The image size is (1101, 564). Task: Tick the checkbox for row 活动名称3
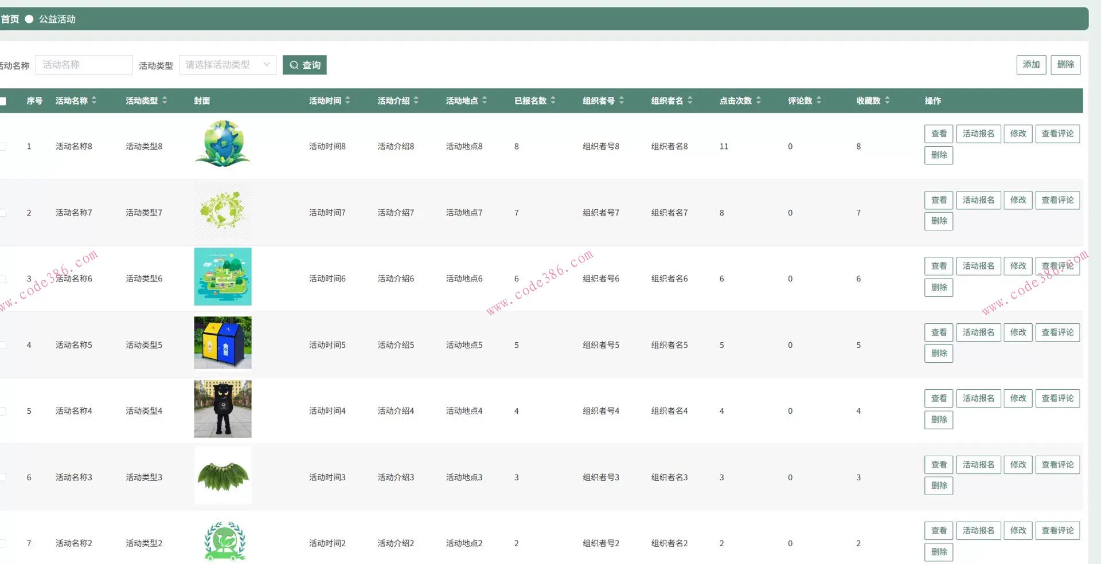pyautogui.click(x=2, y=477)
